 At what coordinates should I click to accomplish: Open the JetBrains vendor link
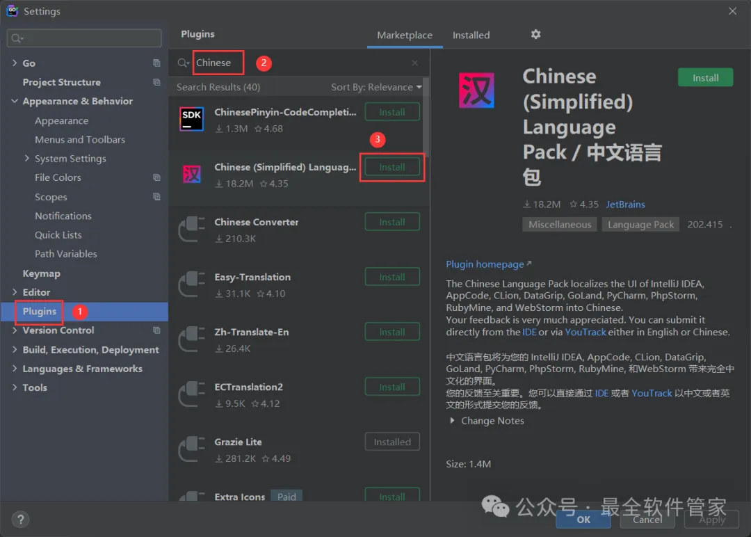626,205
